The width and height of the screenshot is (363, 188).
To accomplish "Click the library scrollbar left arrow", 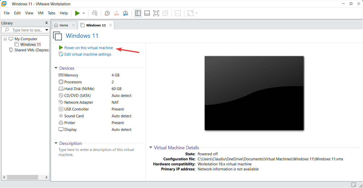I will click(4, 177).
